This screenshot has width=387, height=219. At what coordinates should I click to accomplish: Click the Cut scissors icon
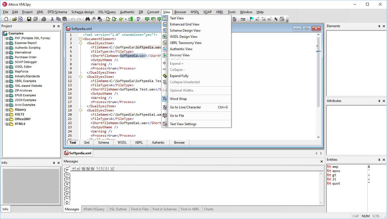tap(52, 19)
